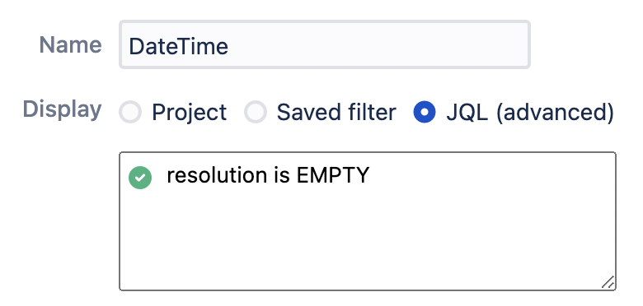
Task: Click the Saved filter option label
Action: coord(336,112)
